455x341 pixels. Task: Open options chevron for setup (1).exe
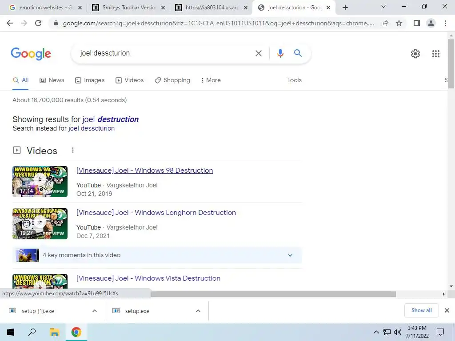coord(95,311)
